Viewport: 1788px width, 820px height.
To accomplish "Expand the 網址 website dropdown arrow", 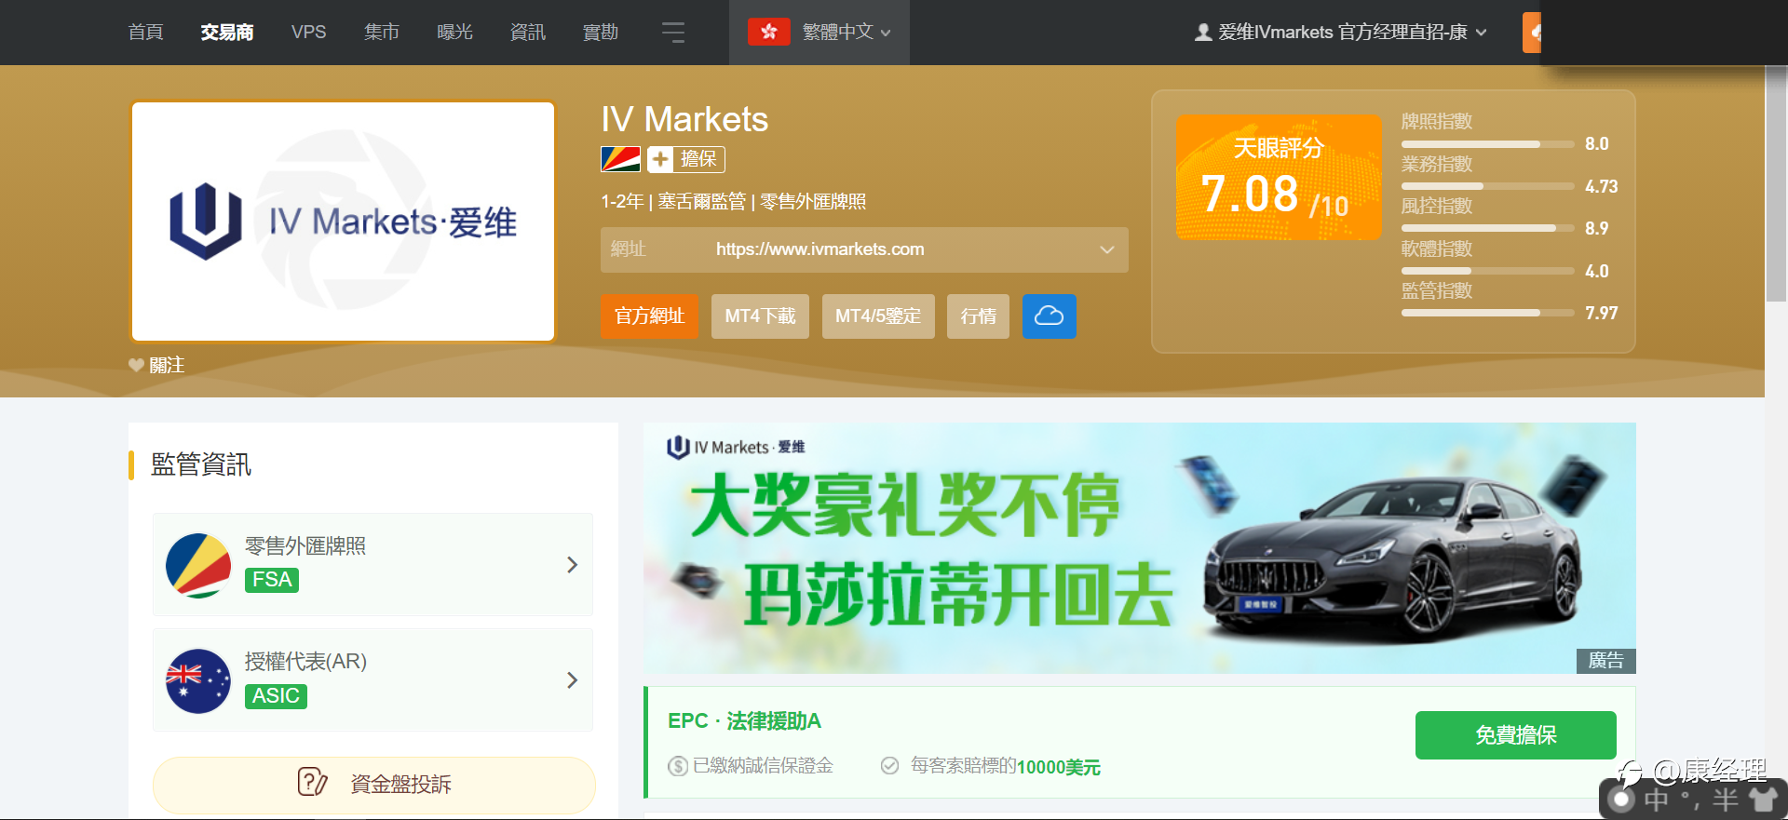I will point(1106,249).
